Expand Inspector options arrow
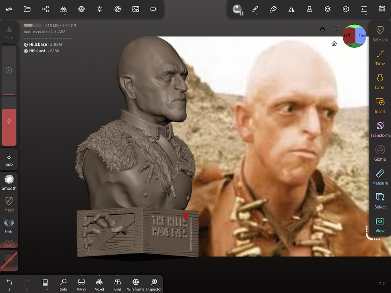This screenshot has height=293, width=391. (x=154, y=276)
